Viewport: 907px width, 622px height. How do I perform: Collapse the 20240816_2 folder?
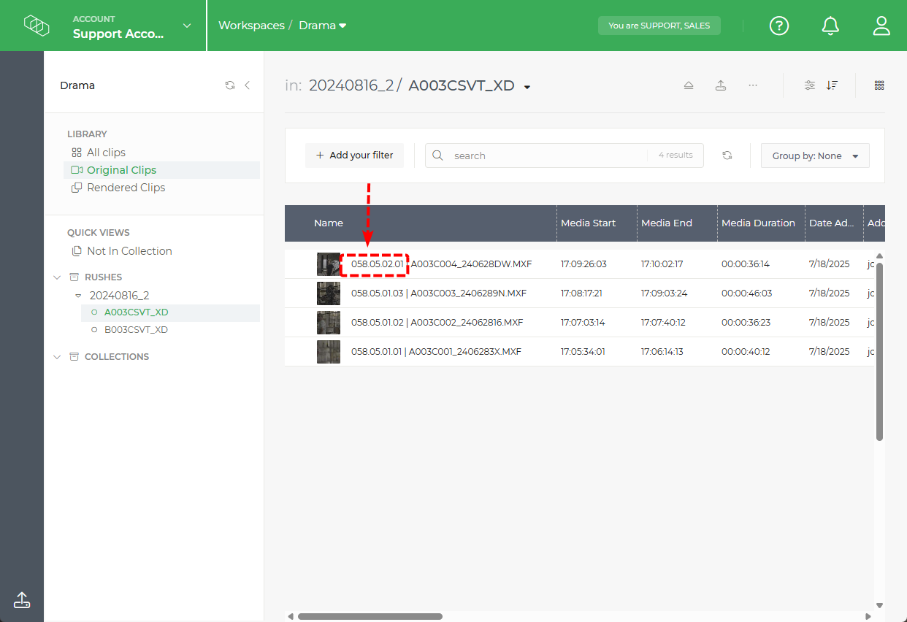(78, 295)
